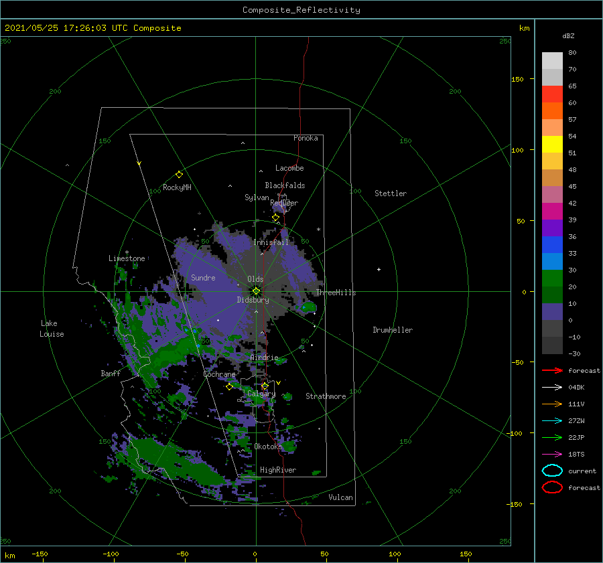This screenshot has width=603, height=563.
Task: Click the red forecast arrow legend icon
Action: [x=552, y=370]
